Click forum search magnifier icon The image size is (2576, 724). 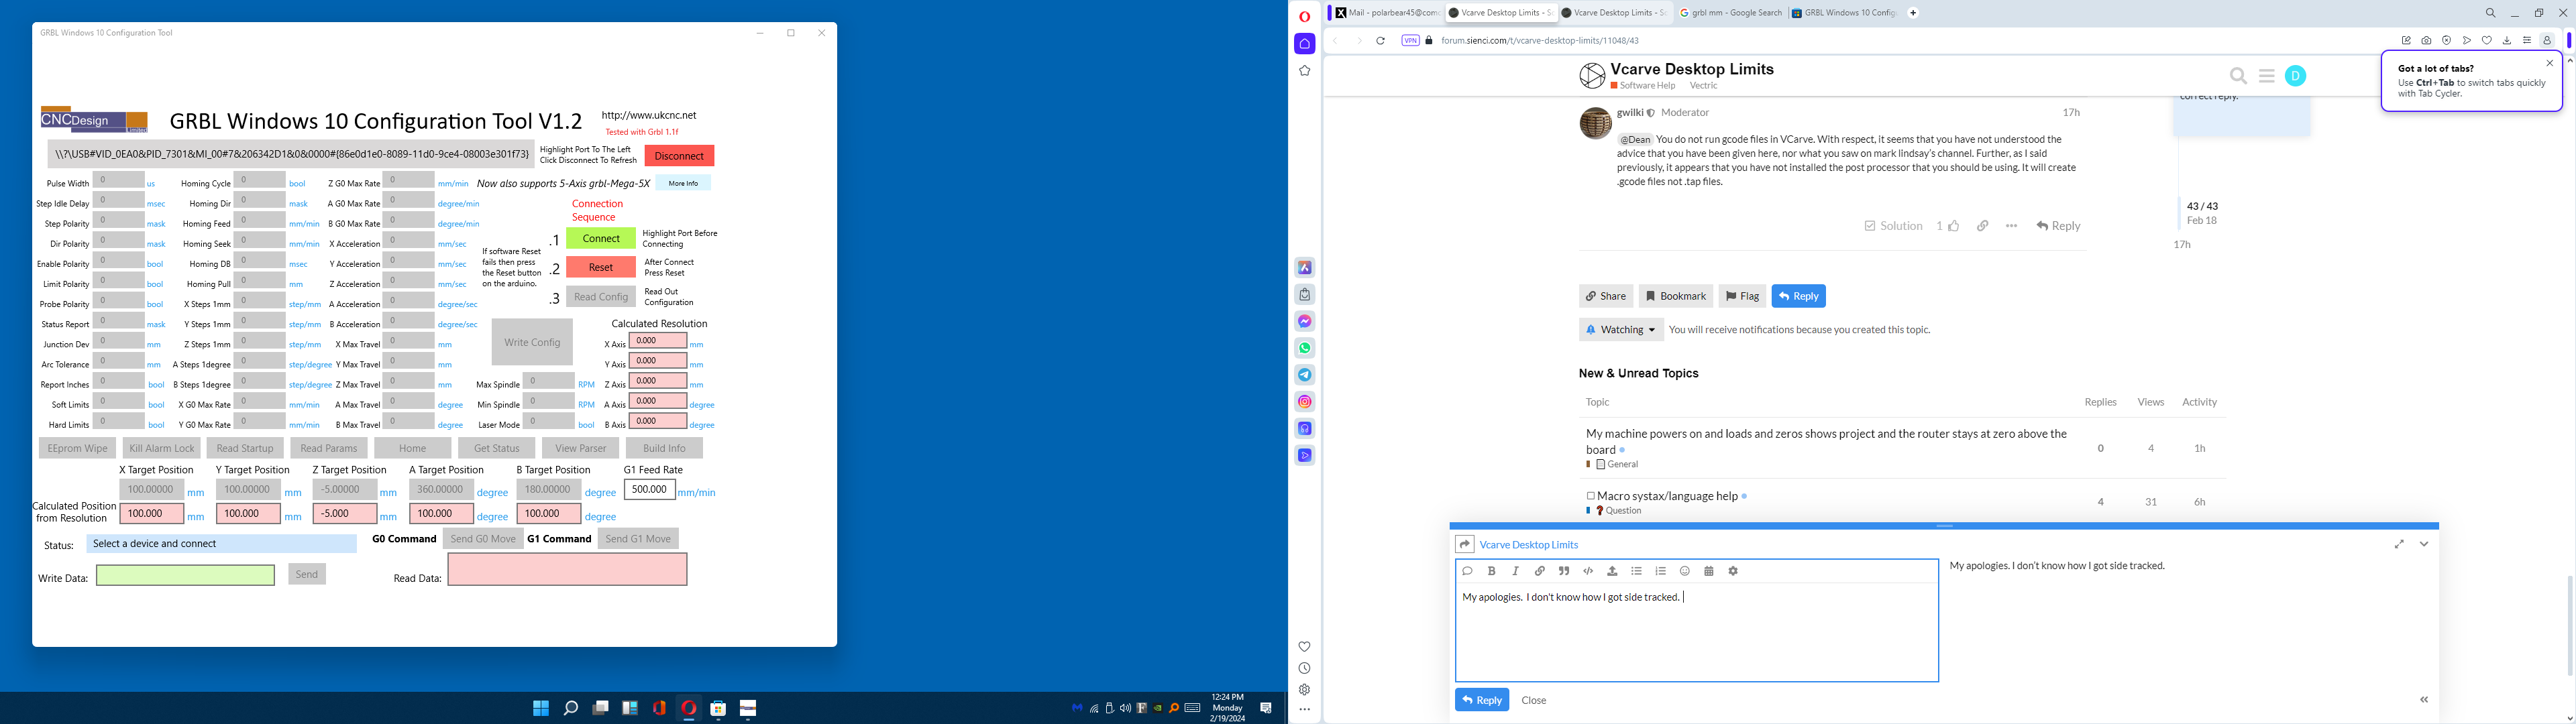tap(2238, 76)
